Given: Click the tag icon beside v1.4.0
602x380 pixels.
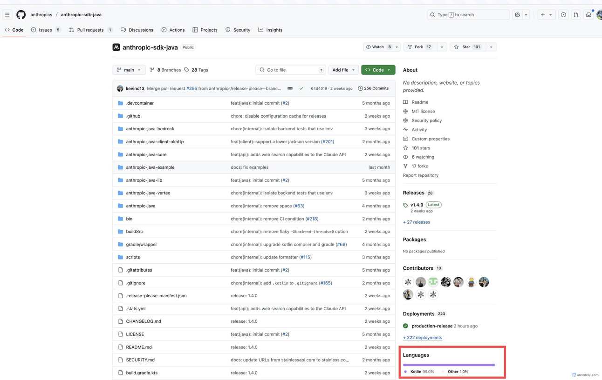Looking at the screenshot, I should [x=405, y=205].
